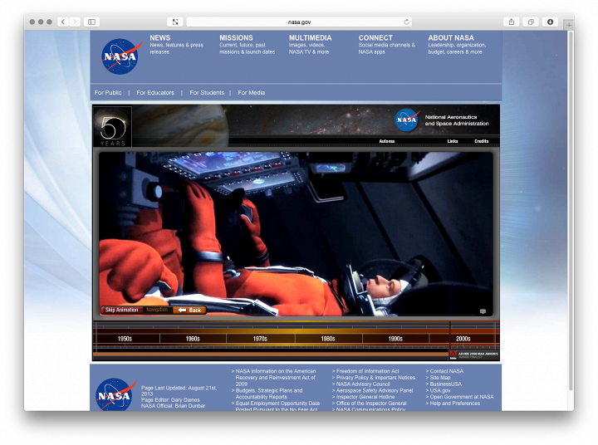The height and width of the screenshot is (445, 598).
Task: Switch to the For Educators section
Action: [155, 93]
